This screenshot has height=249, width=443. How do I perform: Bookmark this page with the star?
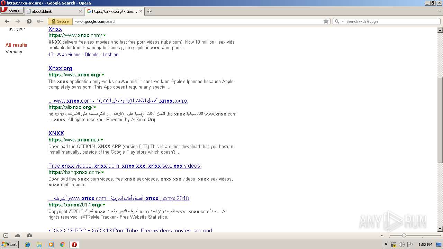coord(326,21)
